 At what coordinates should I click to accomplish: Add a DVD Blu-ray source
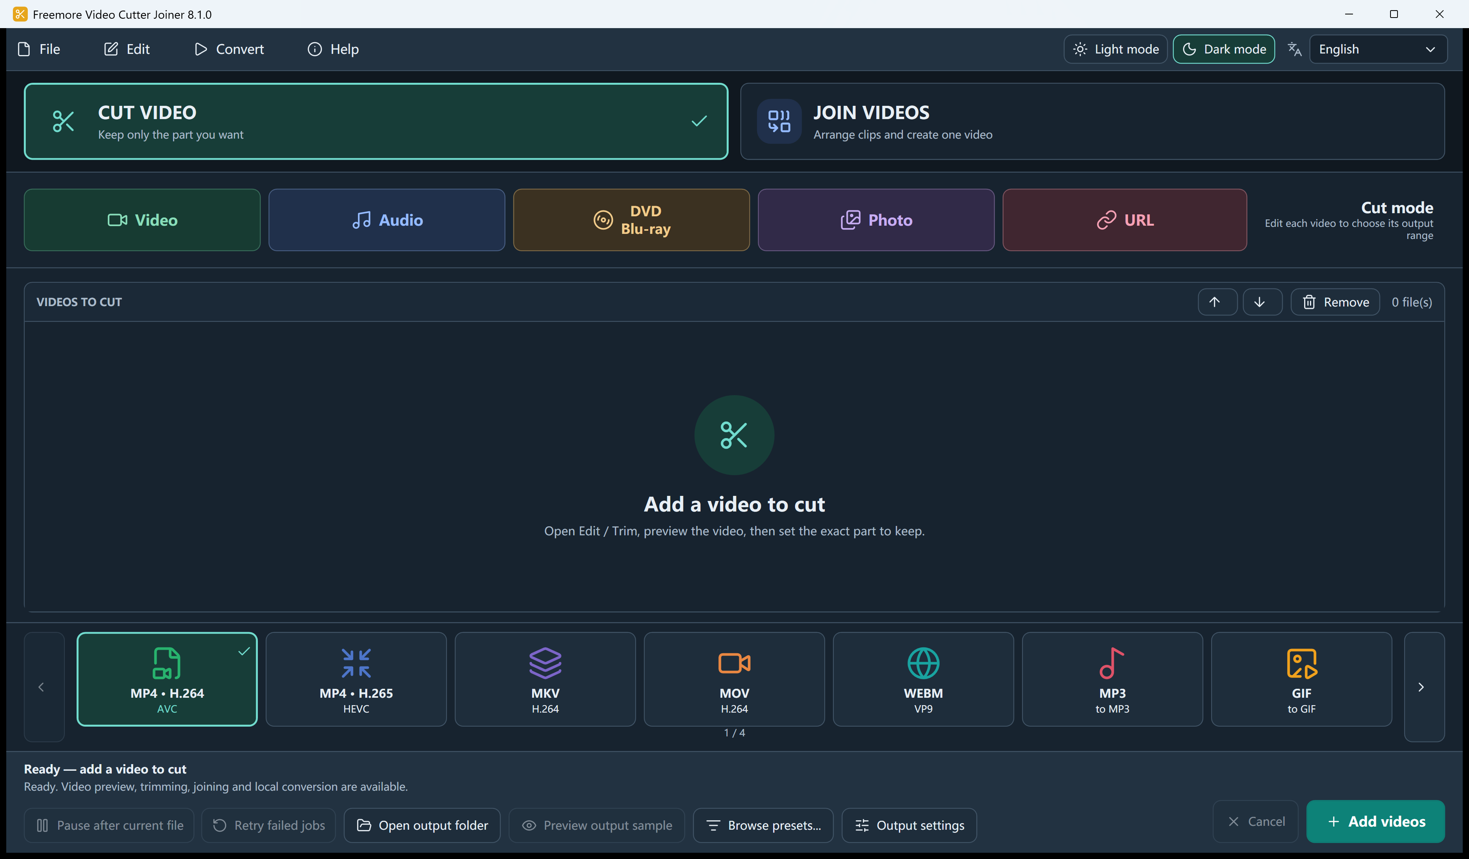pyautogui.click(x=631, y=220)
